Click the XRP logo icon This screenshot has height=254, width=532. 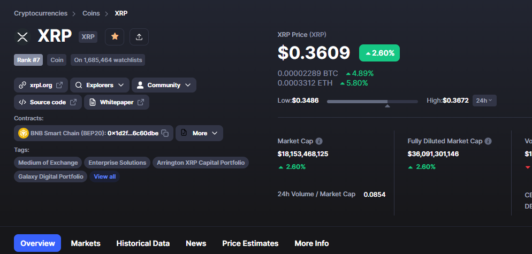[x=22, y=36]
